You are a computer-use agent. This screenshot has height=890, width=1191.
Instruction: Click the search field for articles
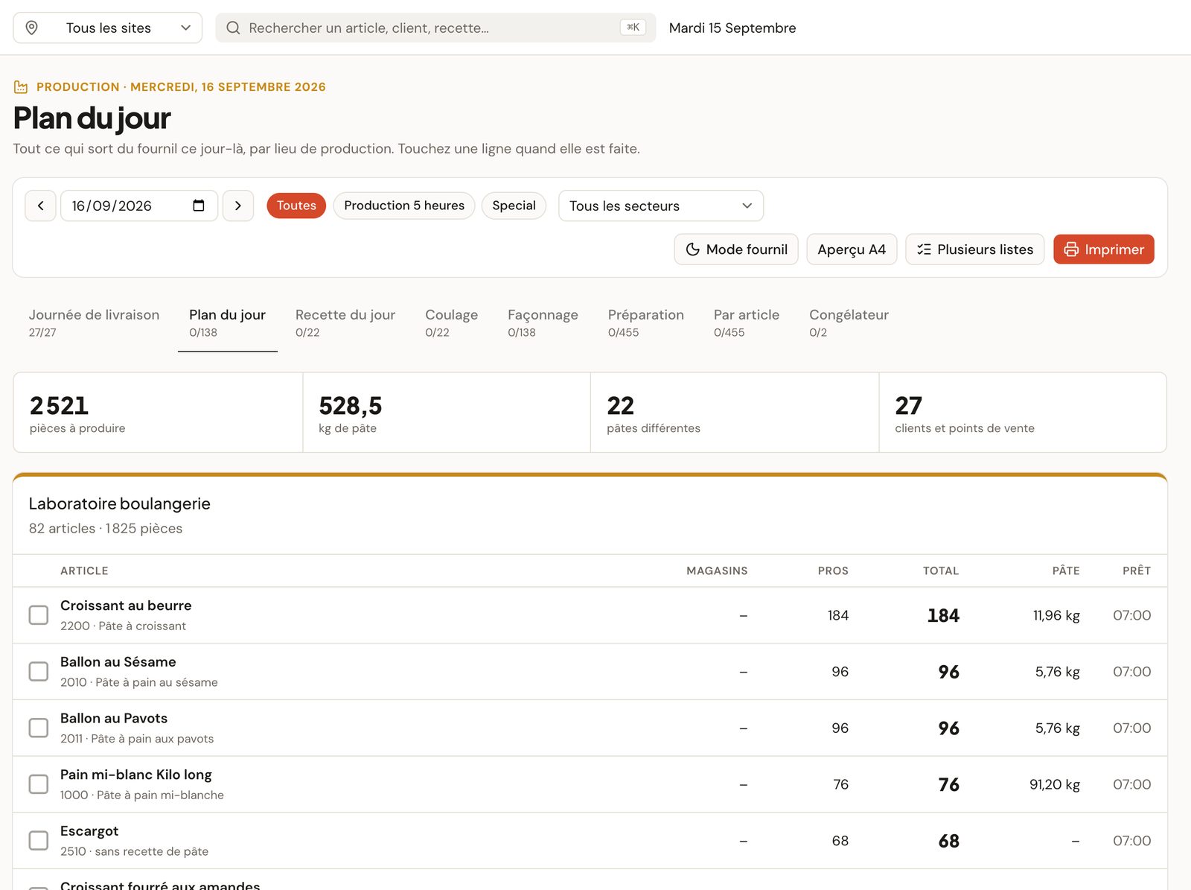click(435, 28)
